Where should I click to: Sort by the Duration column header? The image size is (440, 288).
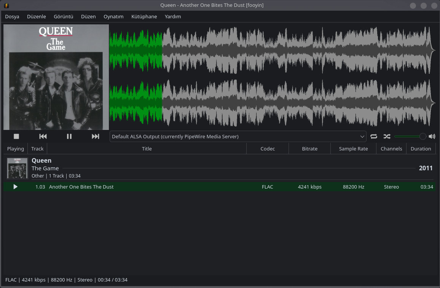[421, 149]
